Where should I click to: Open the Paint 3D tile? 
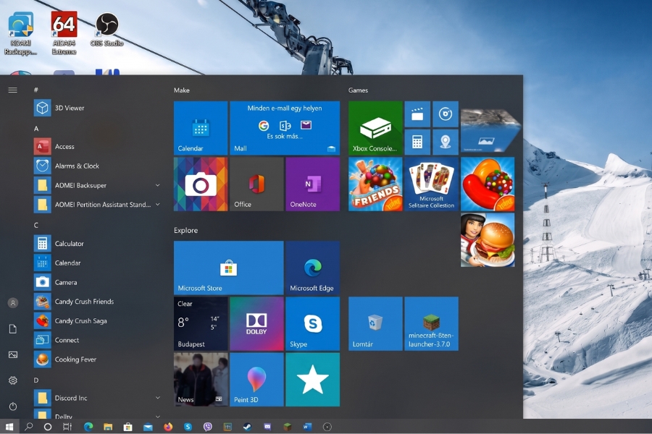(x=256, y=380)
